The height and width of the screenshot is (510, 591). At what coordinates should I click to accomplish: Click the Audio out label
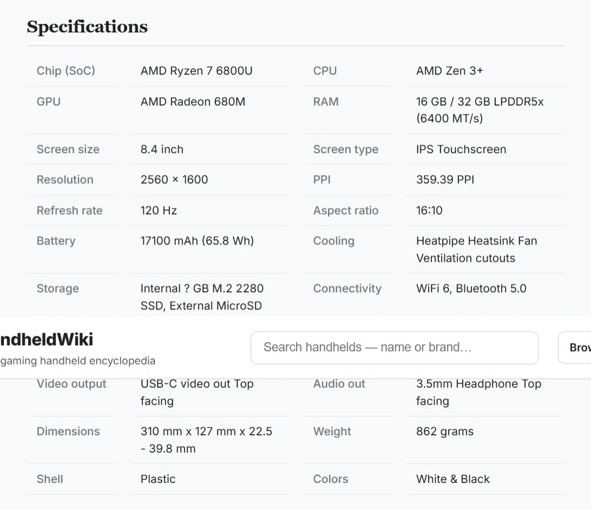pyautogui.click(x=339, y=384)
